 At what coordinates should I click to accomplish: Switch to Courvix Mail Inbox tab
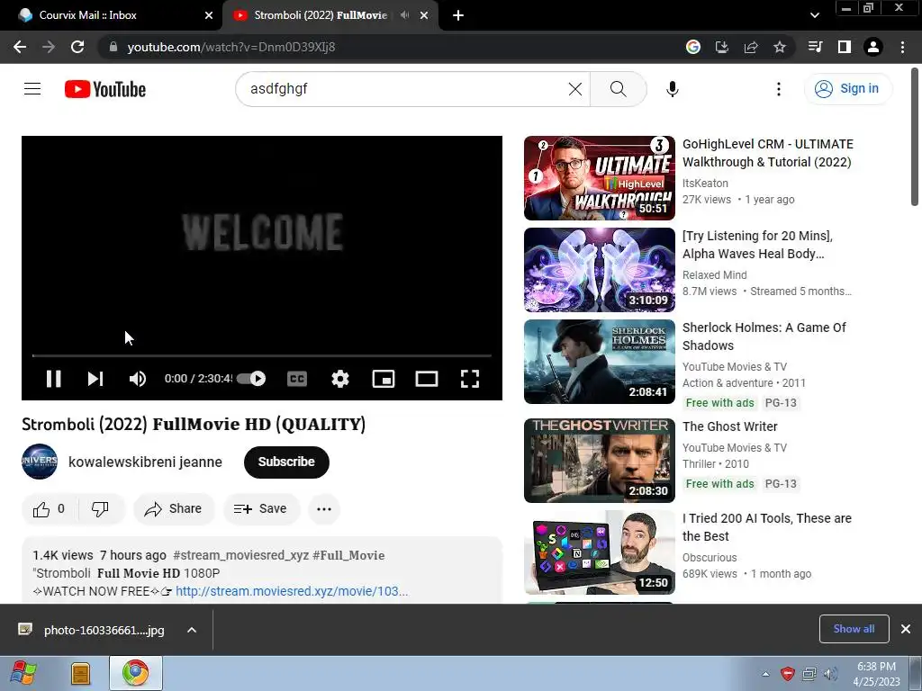tap(112, 15)
